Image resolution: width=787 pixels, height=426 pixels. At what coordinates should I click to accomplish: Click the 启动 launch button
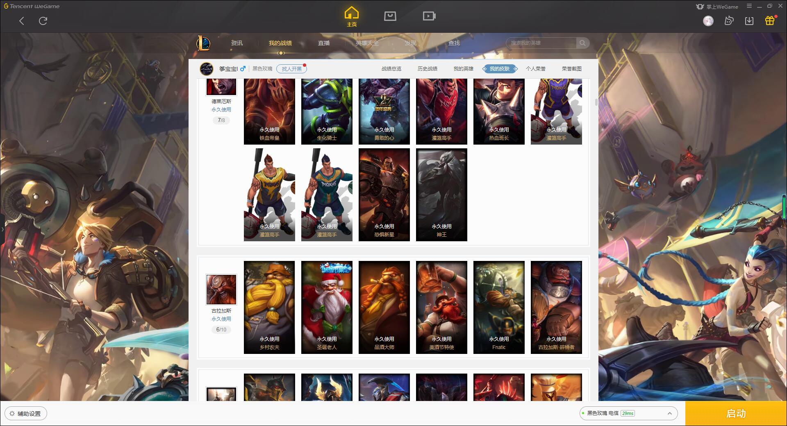pyautogui.click(x=736, y=414)
